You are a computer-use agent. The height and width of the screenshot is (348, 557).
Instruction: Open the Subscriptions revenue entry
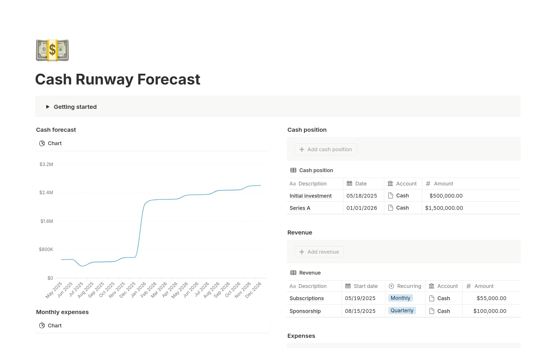[306, 298]
